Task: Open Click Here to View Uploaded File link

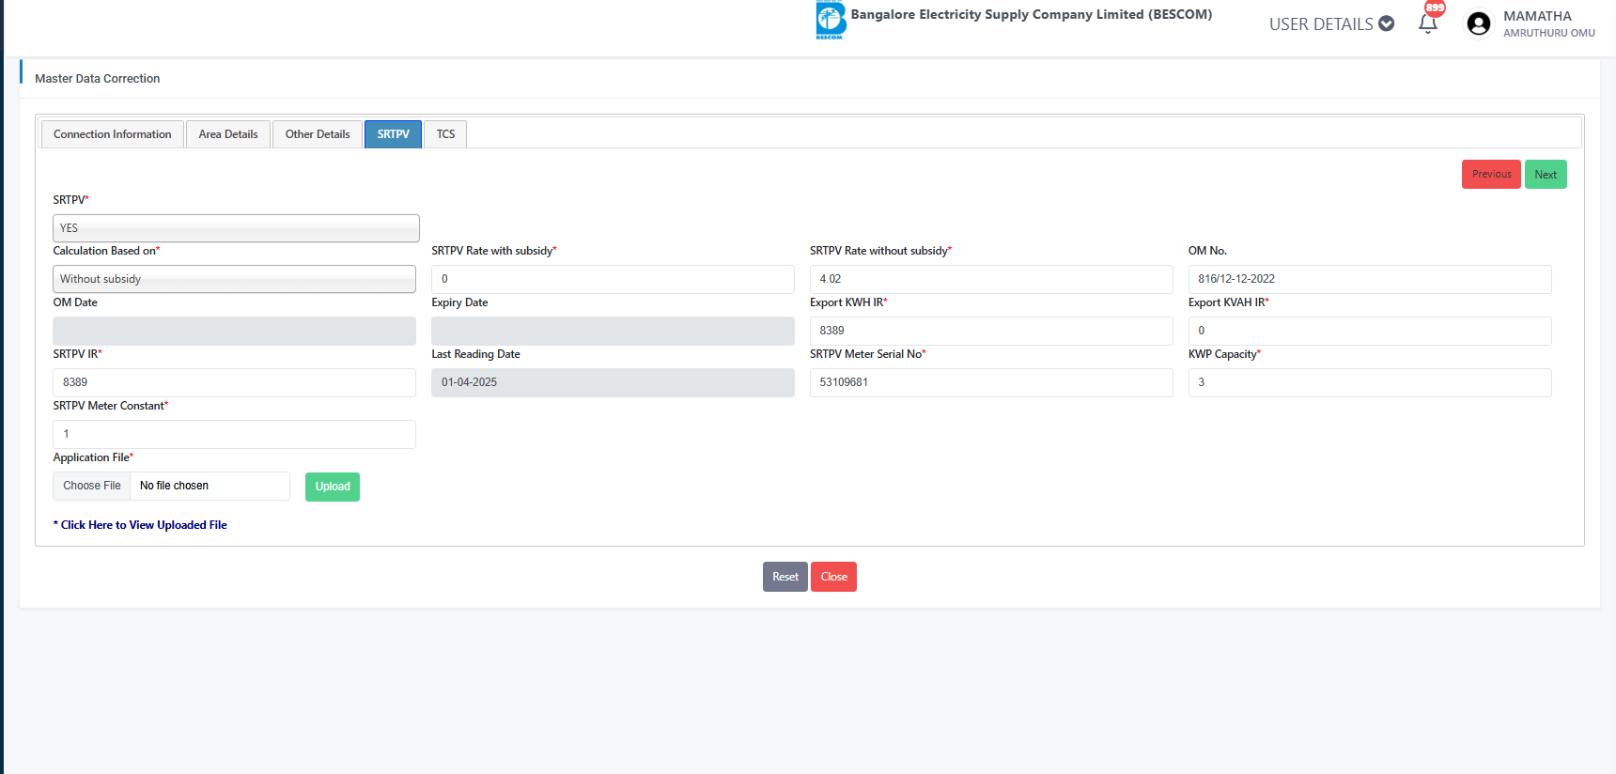Action: point(144,525)
